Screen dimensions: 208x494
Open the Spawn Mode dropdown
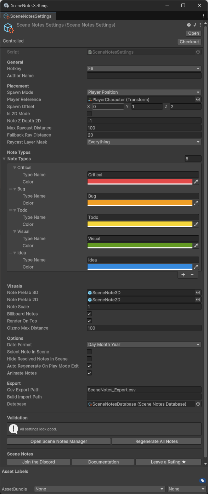tap(144, 92)
